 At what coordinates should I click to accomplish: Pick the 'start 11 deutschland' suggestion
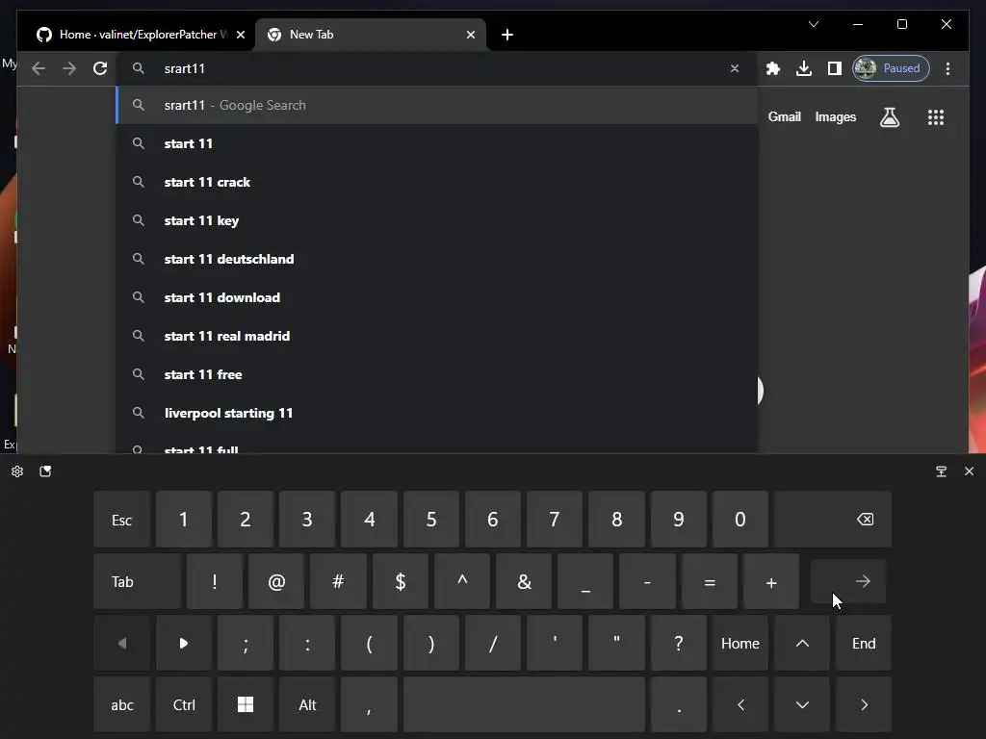point(437,259)
